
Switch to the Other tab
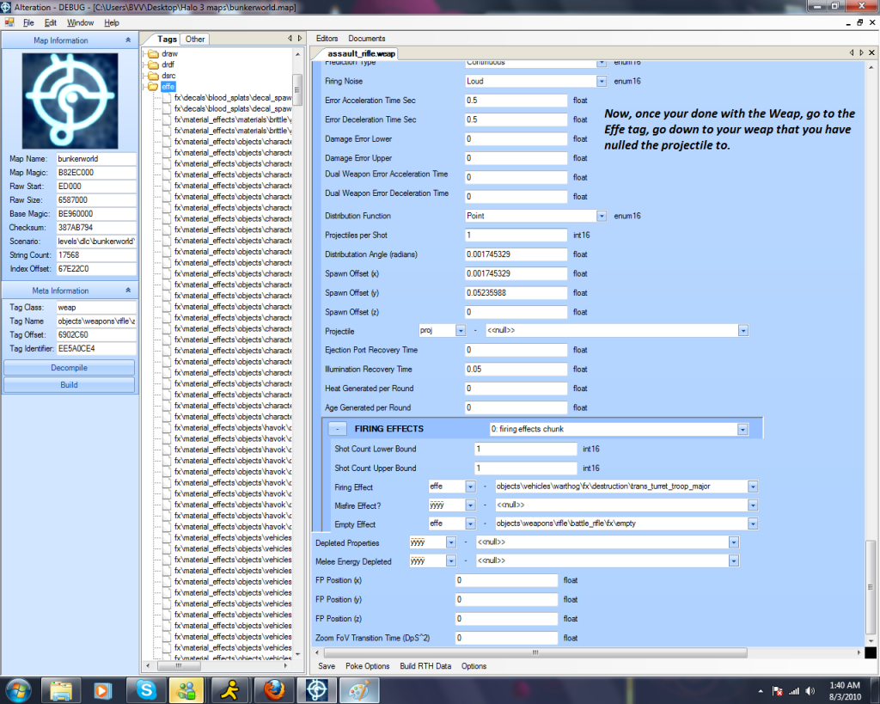click(x=195, y=40)
